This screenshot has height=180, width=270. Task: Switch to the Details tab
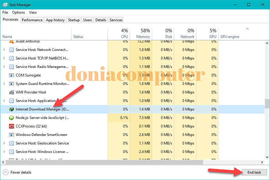pos(101,20)
